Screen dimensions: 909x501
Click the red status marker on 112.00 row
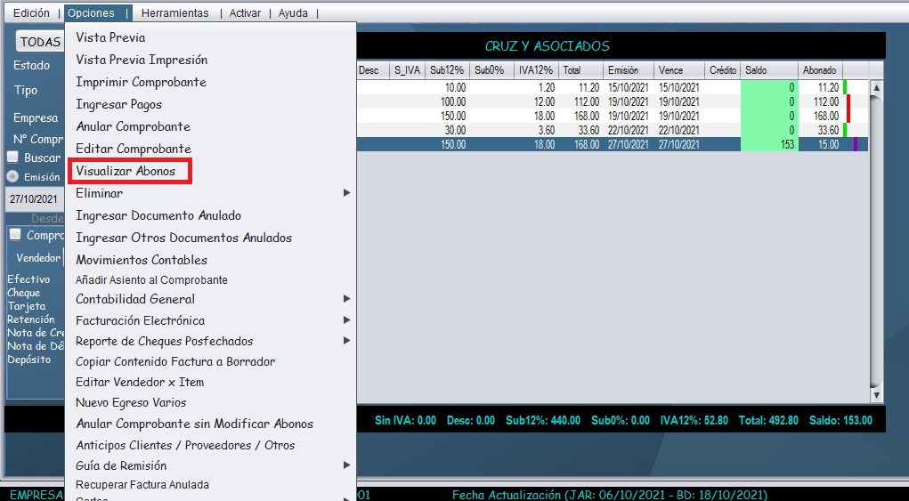tap(848, 101)
